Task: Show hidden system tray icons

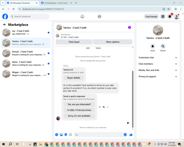Action: coord(155,144)
